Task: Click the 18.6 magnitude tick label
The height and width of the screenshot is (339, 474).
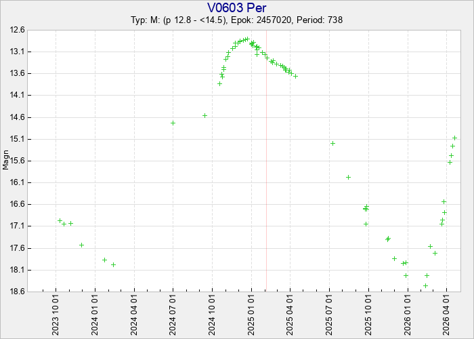Action: tap(16, 292)
